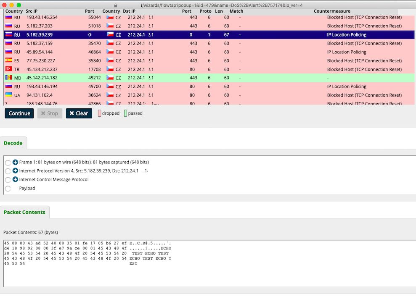Click the Russian flag on selected row 5.182.39.239
Viewport: 416px width, 302px height.
pos(9,34)
